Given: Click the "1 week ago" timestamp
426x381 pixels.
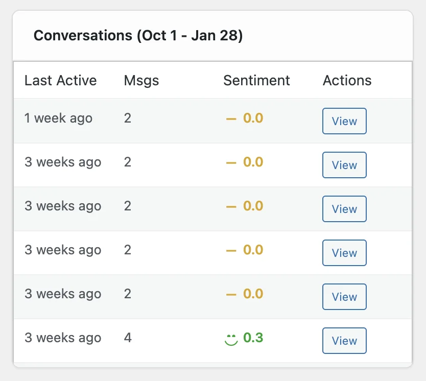Looking at the screenshot, I should click(x=58, y=118).
